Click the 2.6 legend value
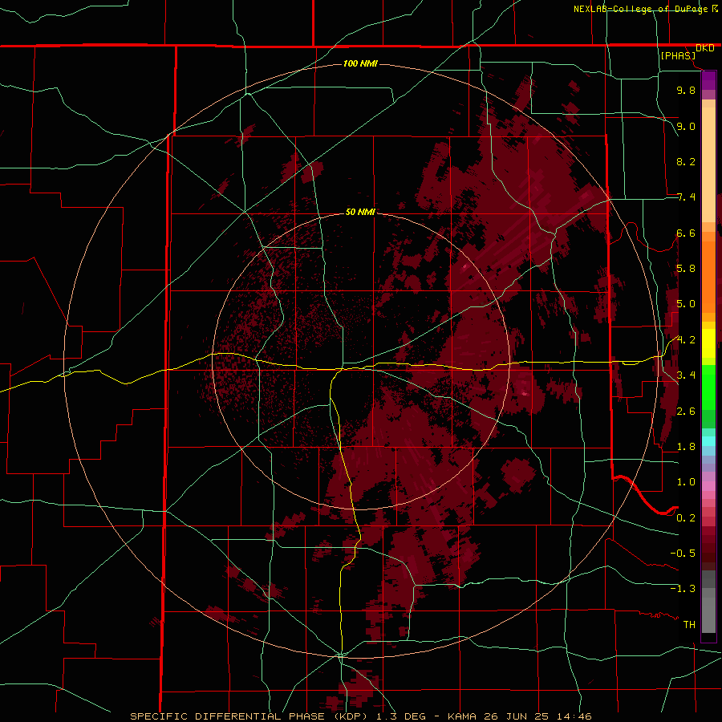Viewport: 722px width, 722px height. click(x=686, y=412)
